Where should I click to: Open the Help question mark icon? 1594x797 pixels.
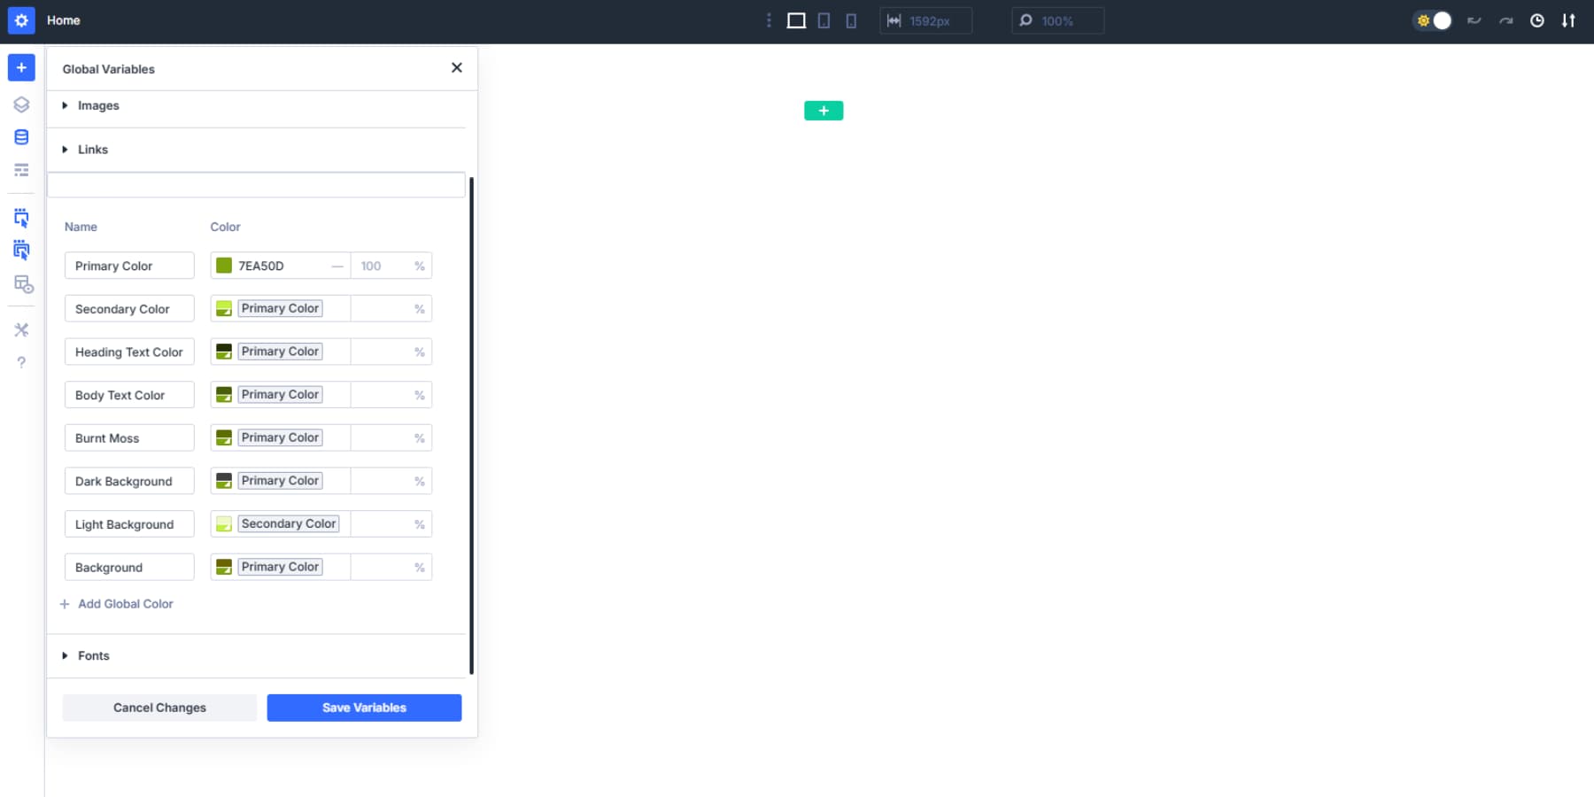[20, 361]
